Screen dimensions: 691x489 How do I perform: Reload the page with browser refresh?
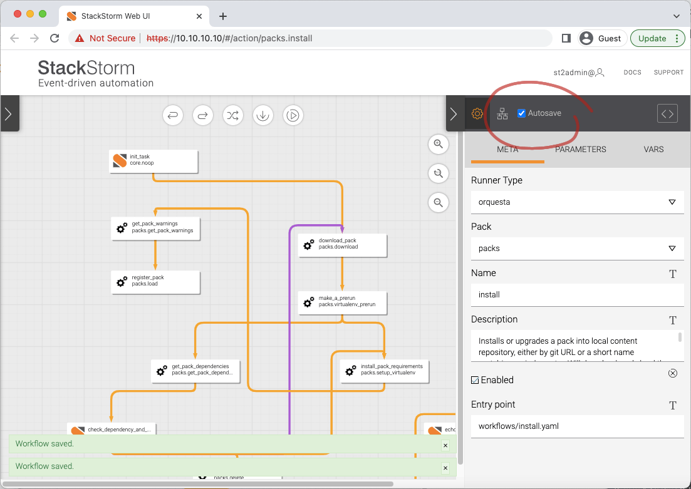(x=55, y=38)
